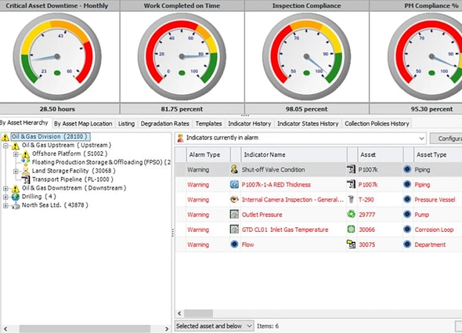Expand the North Sea Ltd. node

pos(5,205)
